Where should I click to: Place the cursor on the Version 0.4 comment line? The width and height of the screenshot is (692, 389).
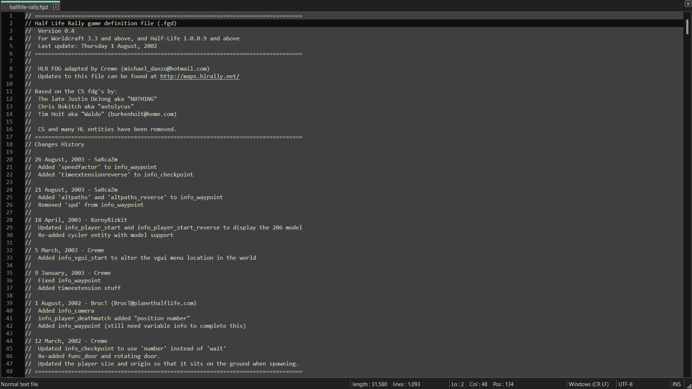click(50, 31)
